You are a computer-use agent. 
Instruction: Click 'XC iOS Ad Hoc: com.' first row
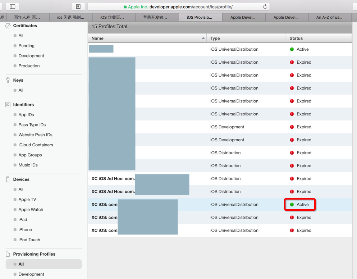[x=113, y=179]
